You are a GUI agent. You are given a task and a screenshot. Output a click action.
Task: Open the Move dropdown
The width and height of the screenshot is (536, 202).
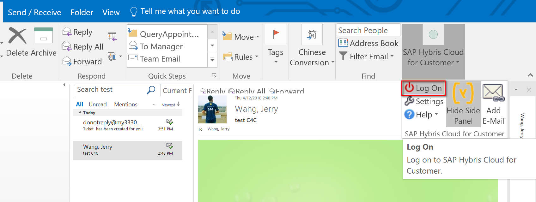pyautogui.click(x=241, y=37)
